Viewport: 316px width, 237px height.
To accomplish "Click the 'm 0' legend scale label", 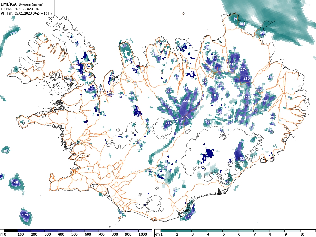I will coord(3,234).
